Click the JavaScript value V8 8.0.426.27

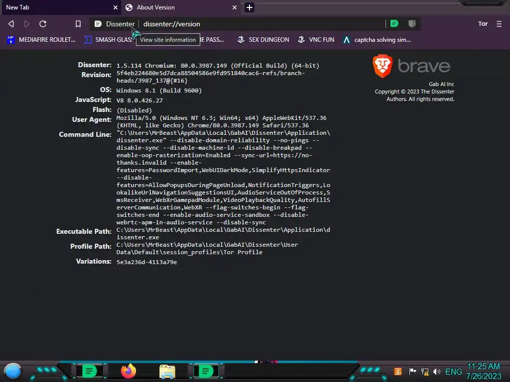139,100
